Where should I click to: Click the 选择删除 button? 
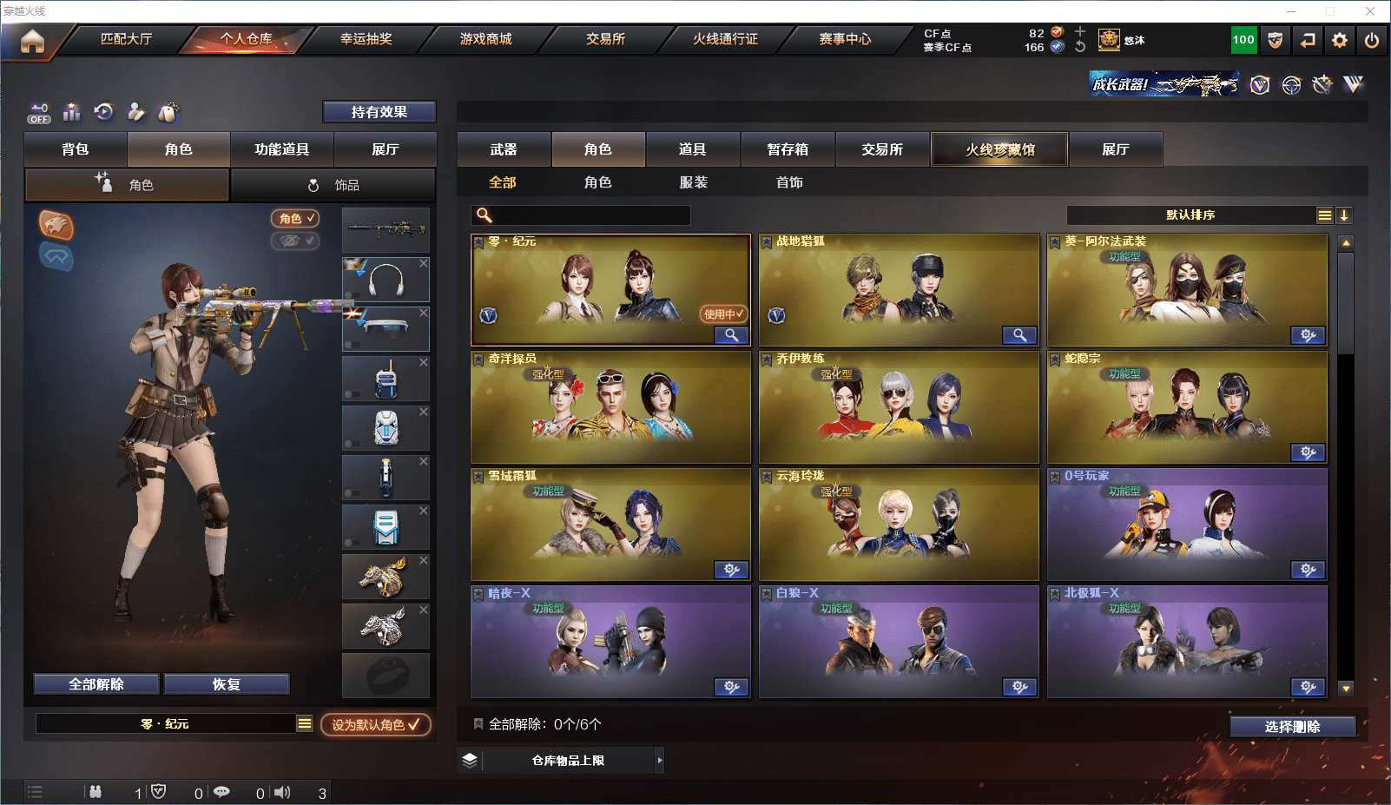click(x=1292, y=726)
